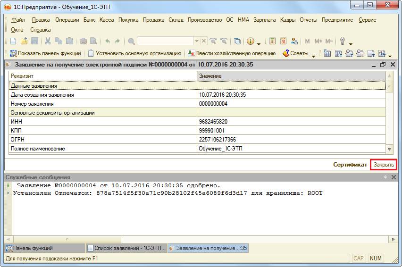Screen dimensions: 402x267
Task: Open the Файл menu
Action: 18,20
